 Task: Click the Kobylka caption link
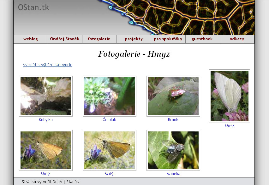coord(46,120)
